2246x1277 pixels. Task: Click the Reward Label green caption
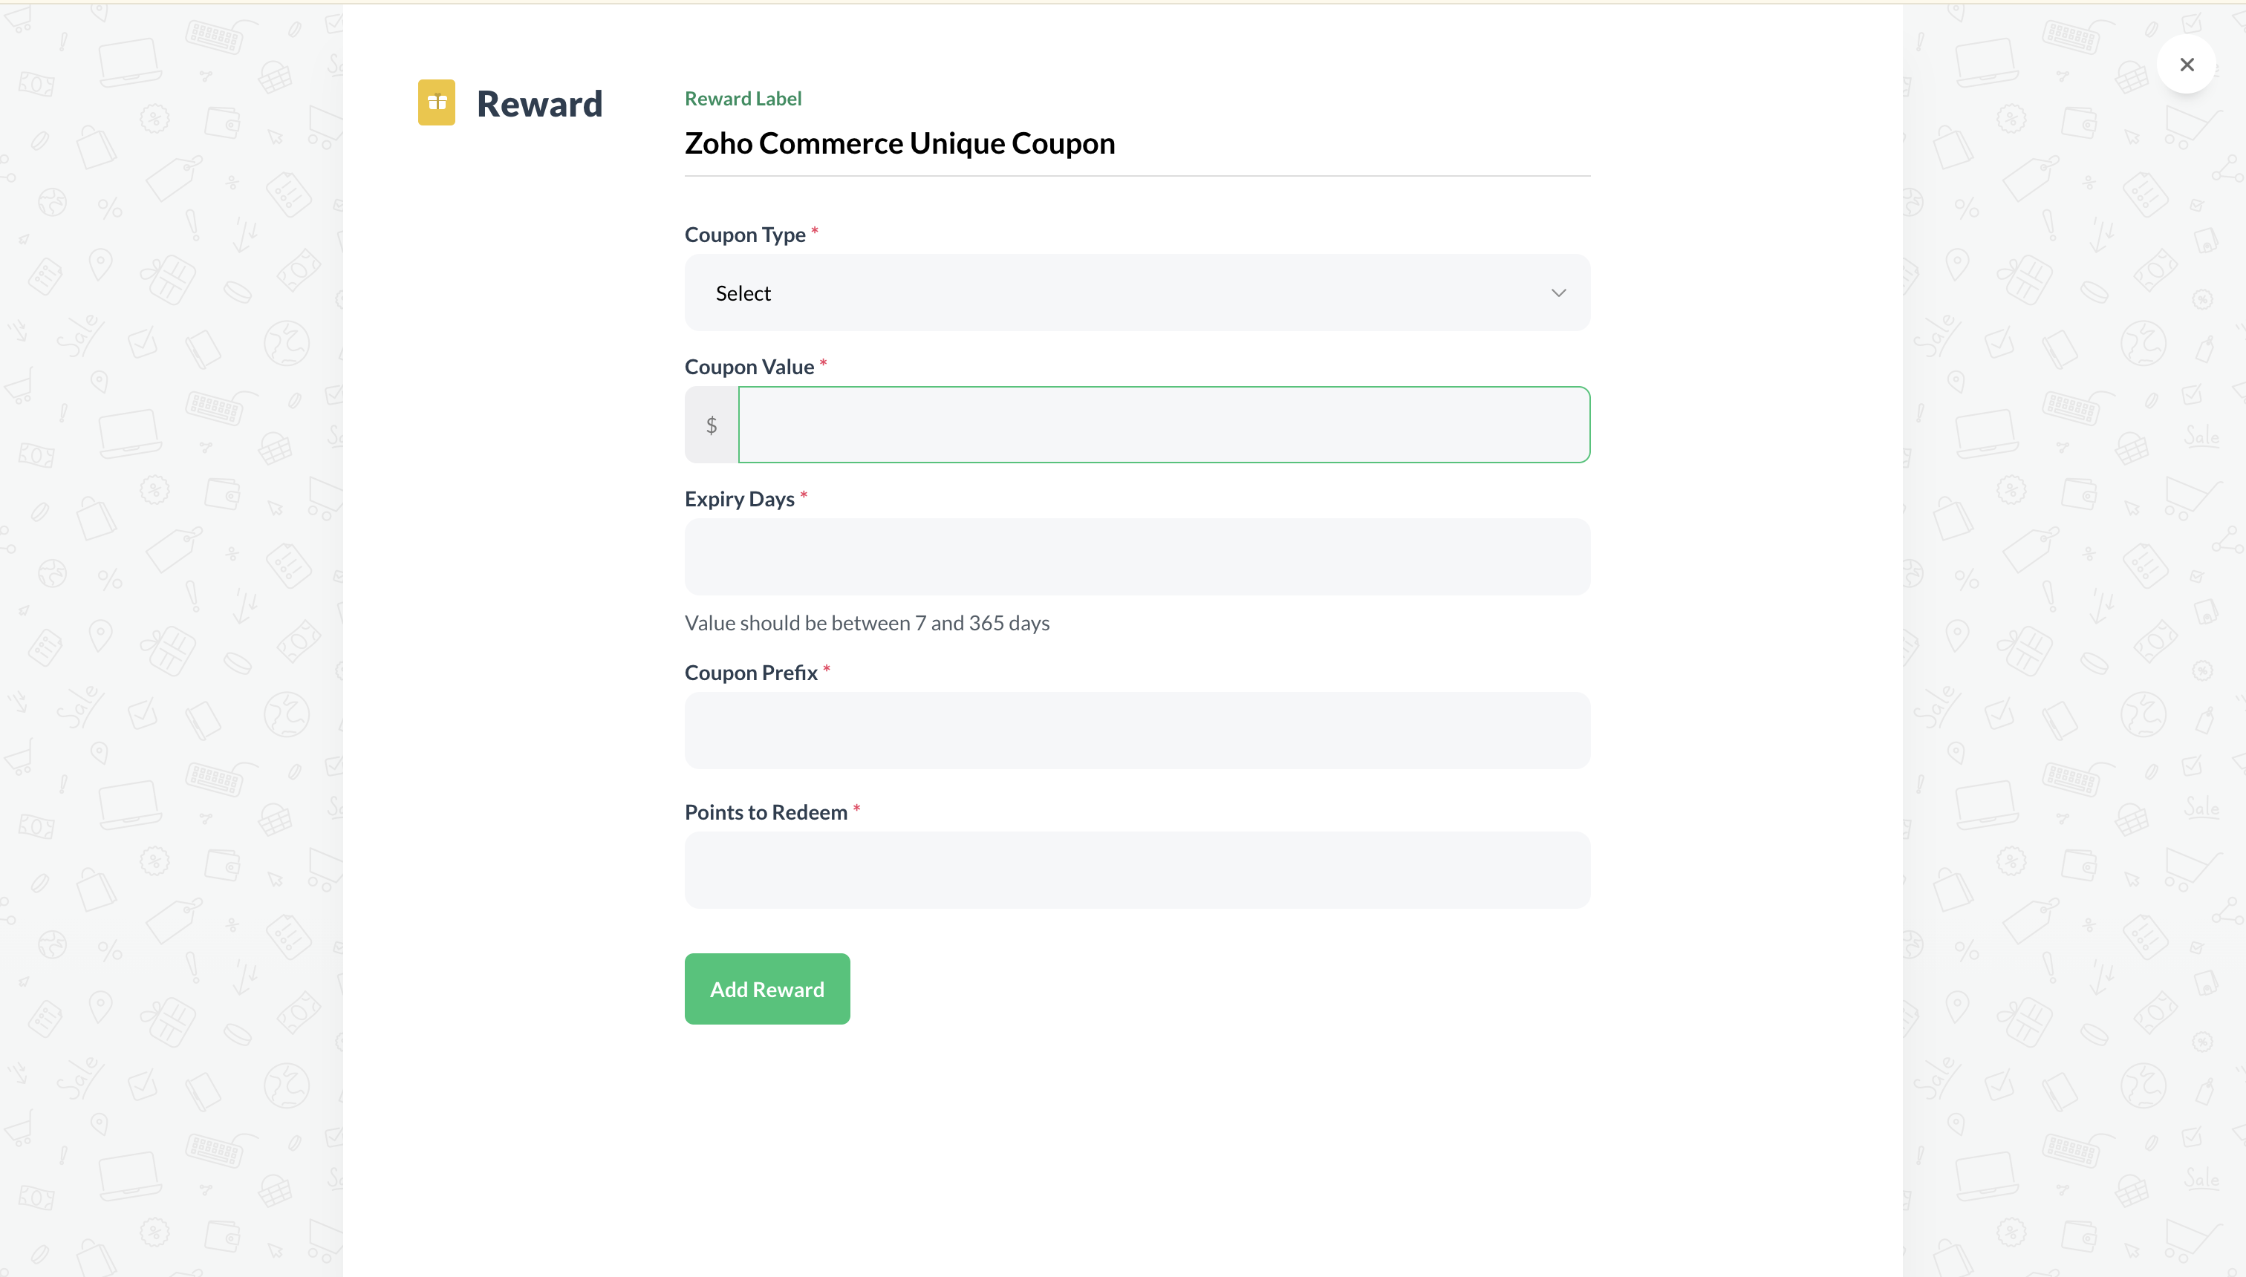point(742,98)
